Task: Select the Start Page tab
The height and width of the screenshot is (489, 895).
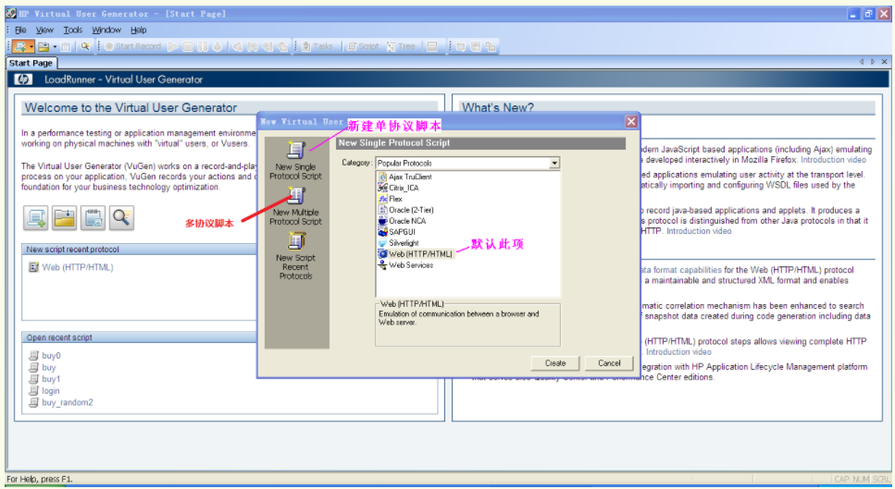Action: click(31, 63)
